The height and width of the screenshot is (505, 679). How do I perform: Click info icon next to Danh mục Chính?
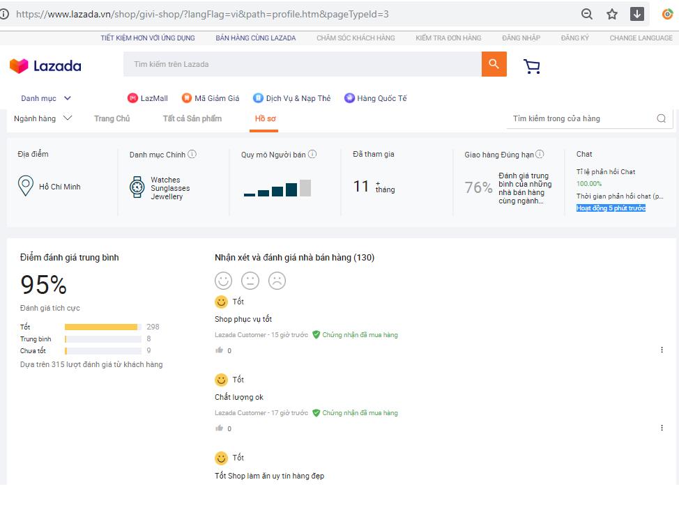192,154
